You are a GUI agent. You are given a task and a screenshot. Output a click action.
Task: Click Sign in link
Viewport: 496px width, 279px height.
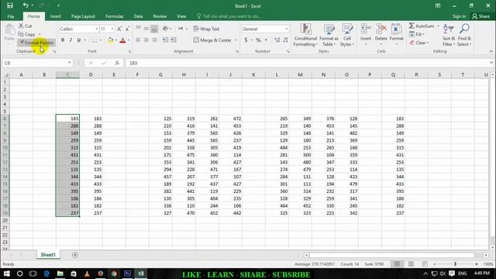tap(459, 16)
